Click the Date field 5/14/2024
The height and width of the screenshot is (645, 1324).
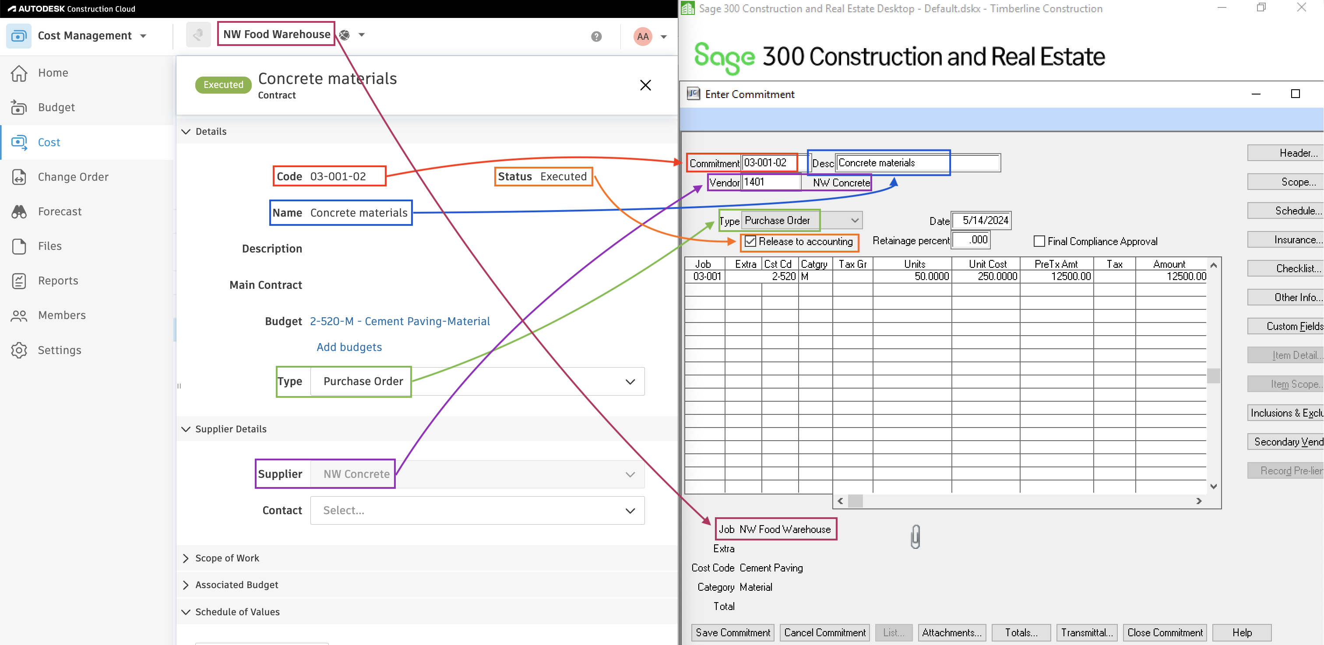[x=981, y=220]
